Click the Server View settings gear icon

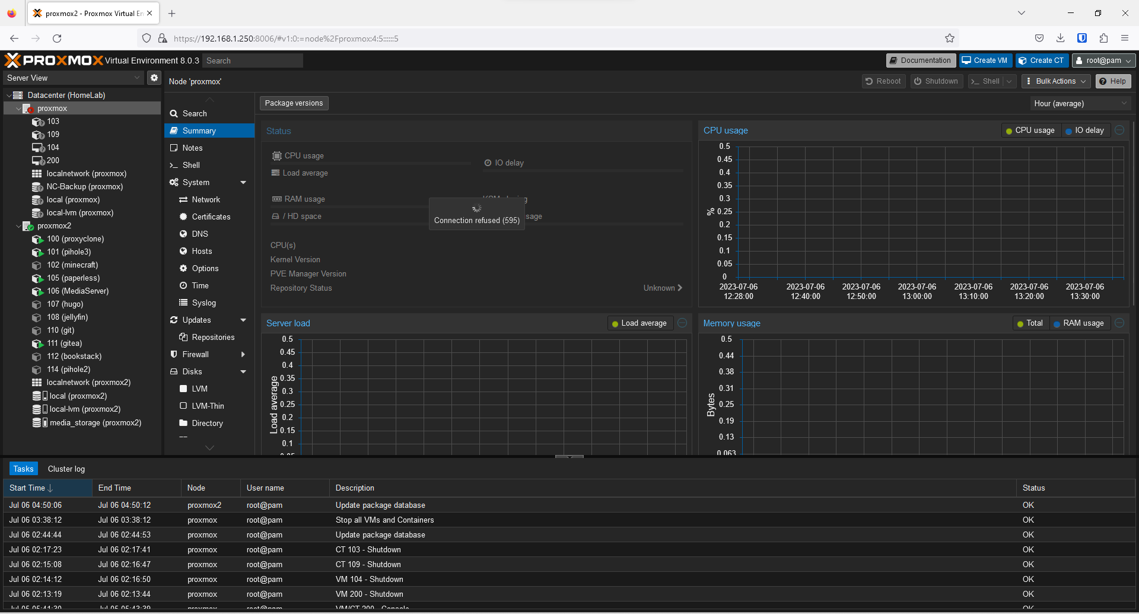pos(154,78)
